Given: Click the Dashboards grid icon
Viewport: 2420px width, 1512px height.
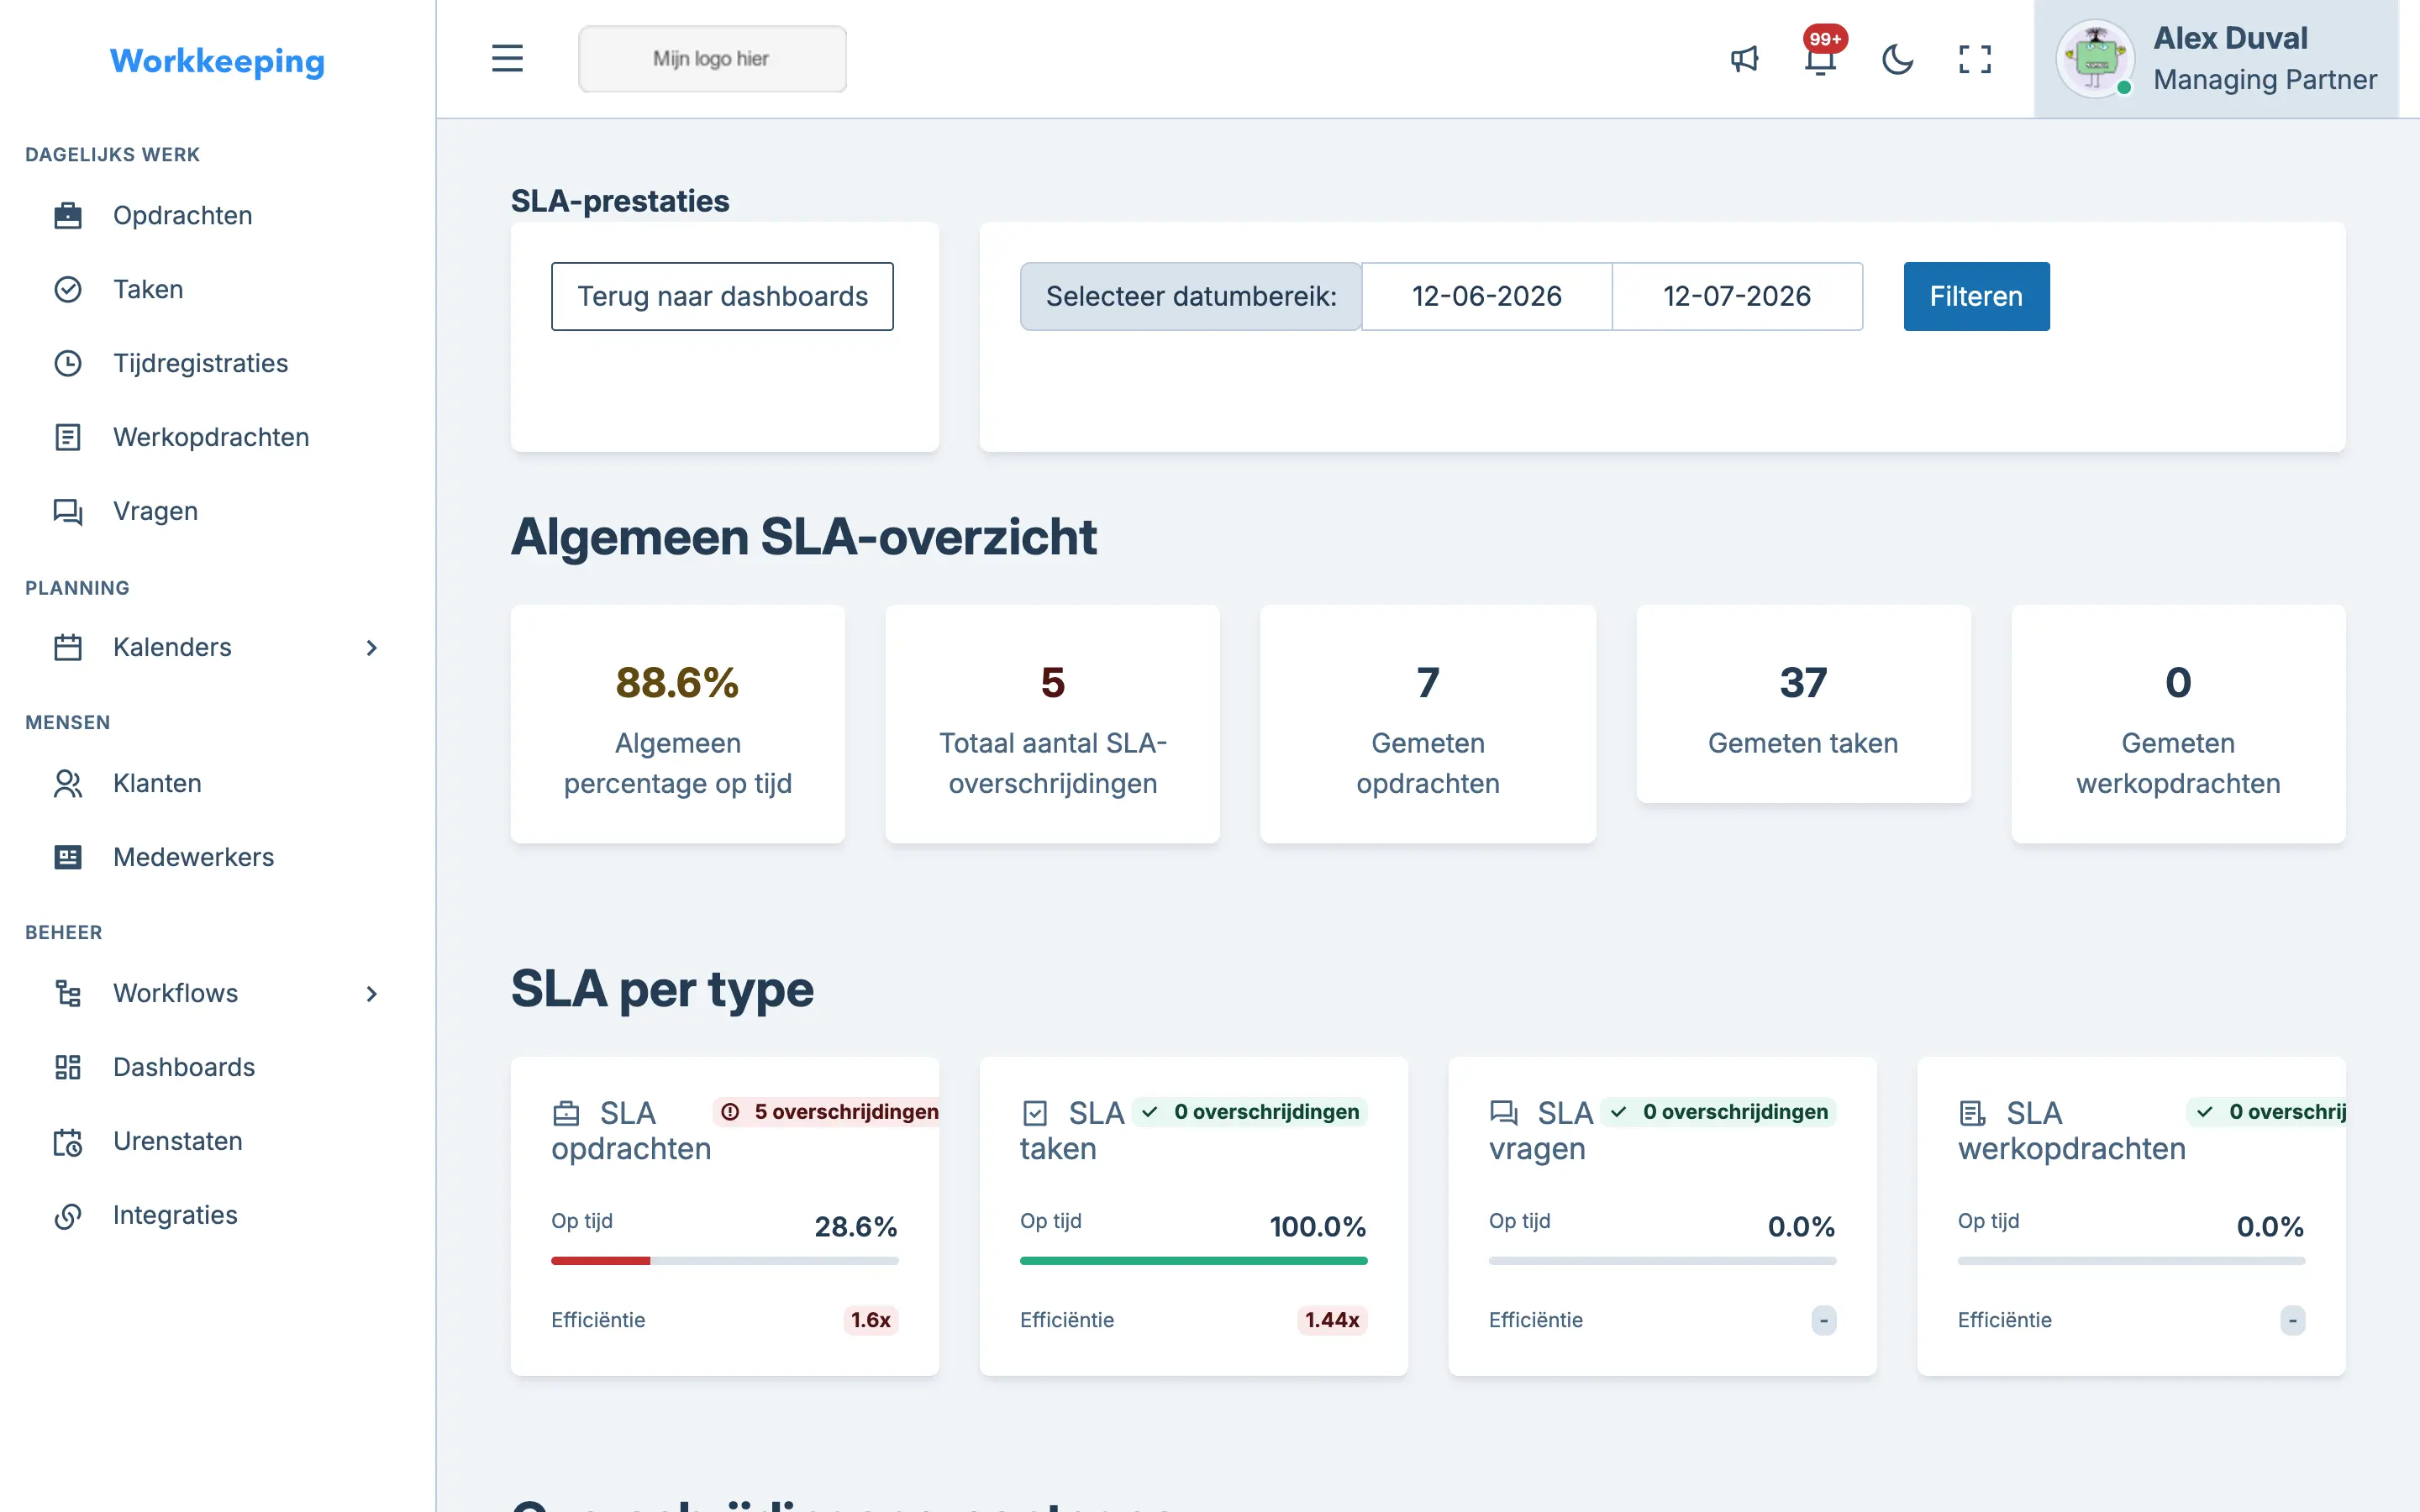Looking at the screenshot, I should pyautogui.click(x=67, y=1067).
